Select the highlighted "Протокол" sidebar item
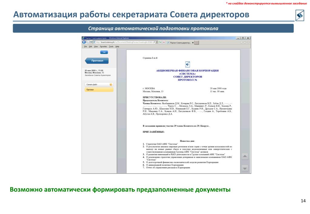 [99, 90]
